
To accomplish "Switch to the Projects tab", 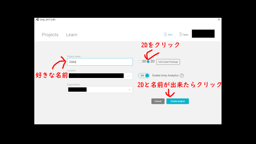I will (50, 35).
